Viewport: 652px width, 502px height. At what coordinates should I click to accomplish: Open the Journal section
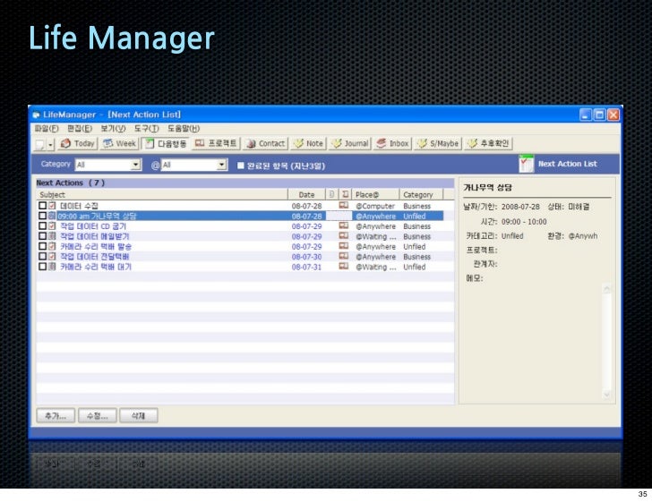coord(350,144)
